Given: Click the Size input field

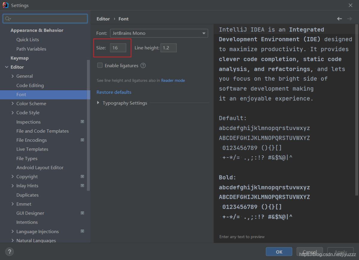Looking at the screenshot, I should click(x=118, y=48).
